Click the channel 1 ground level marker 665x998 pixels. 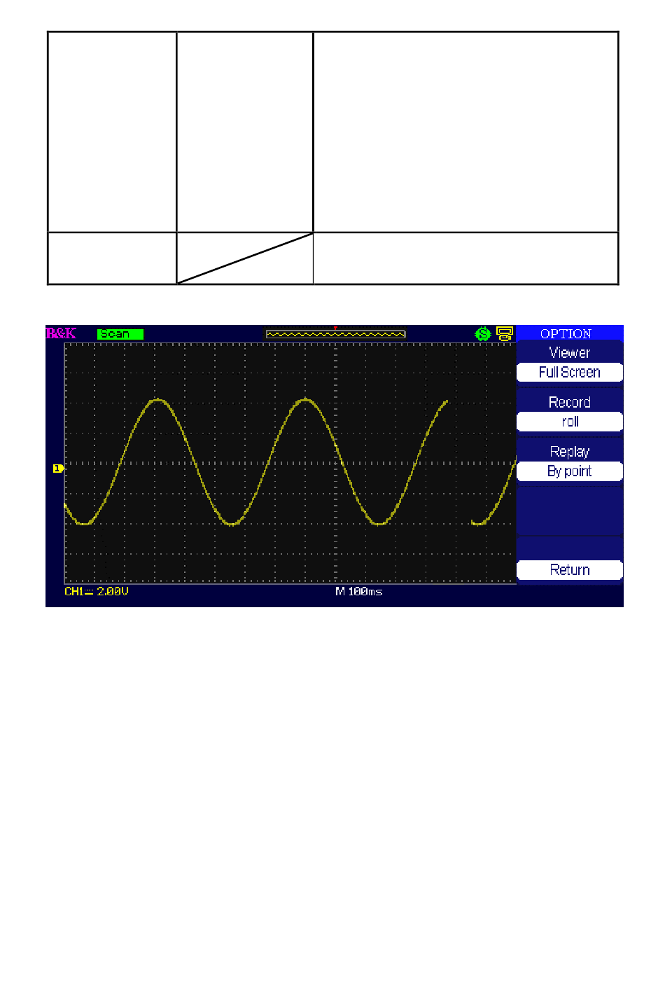(58, 468)
